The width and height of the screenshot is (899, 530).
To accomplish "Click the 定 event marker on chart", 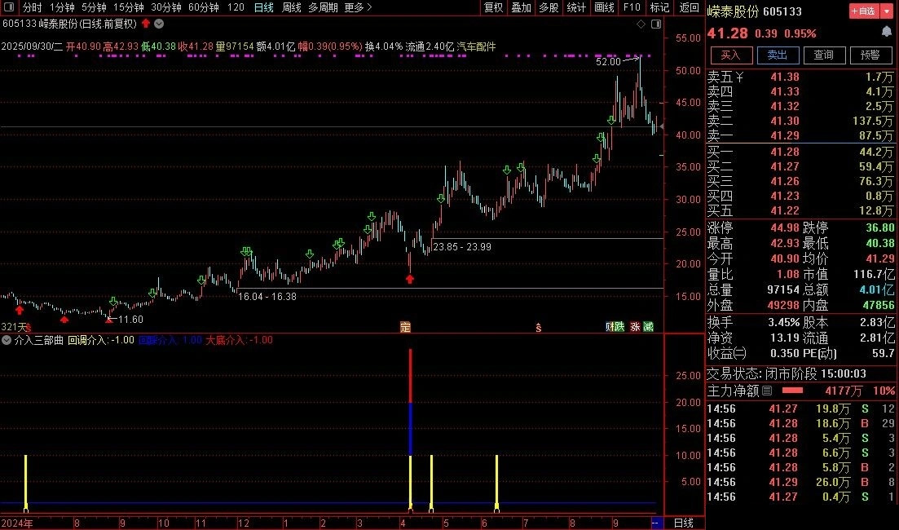I will point(405,327).
